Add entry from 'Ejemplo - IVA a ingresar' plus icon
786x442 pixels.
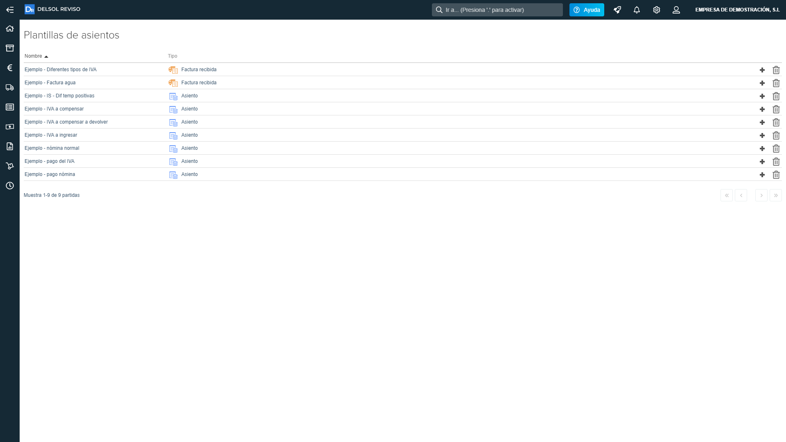(762, 135)
